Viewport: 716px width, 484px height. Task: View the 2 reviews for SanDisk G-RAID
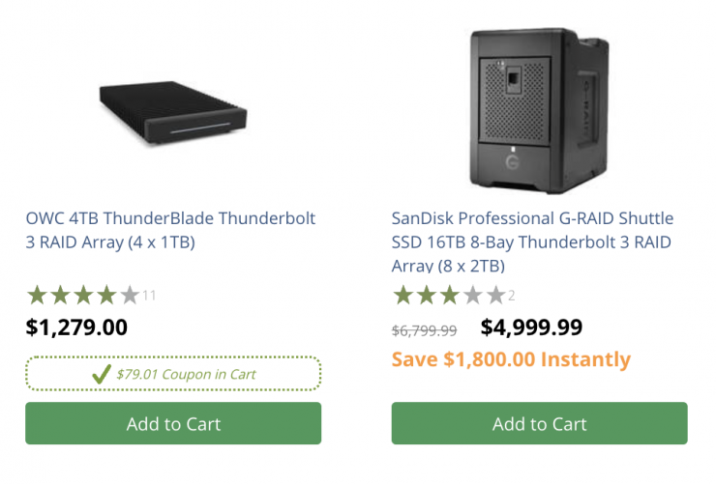[x=512, y=296]
